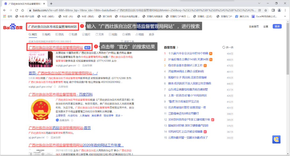Click the Chrome back arrow

5,10
